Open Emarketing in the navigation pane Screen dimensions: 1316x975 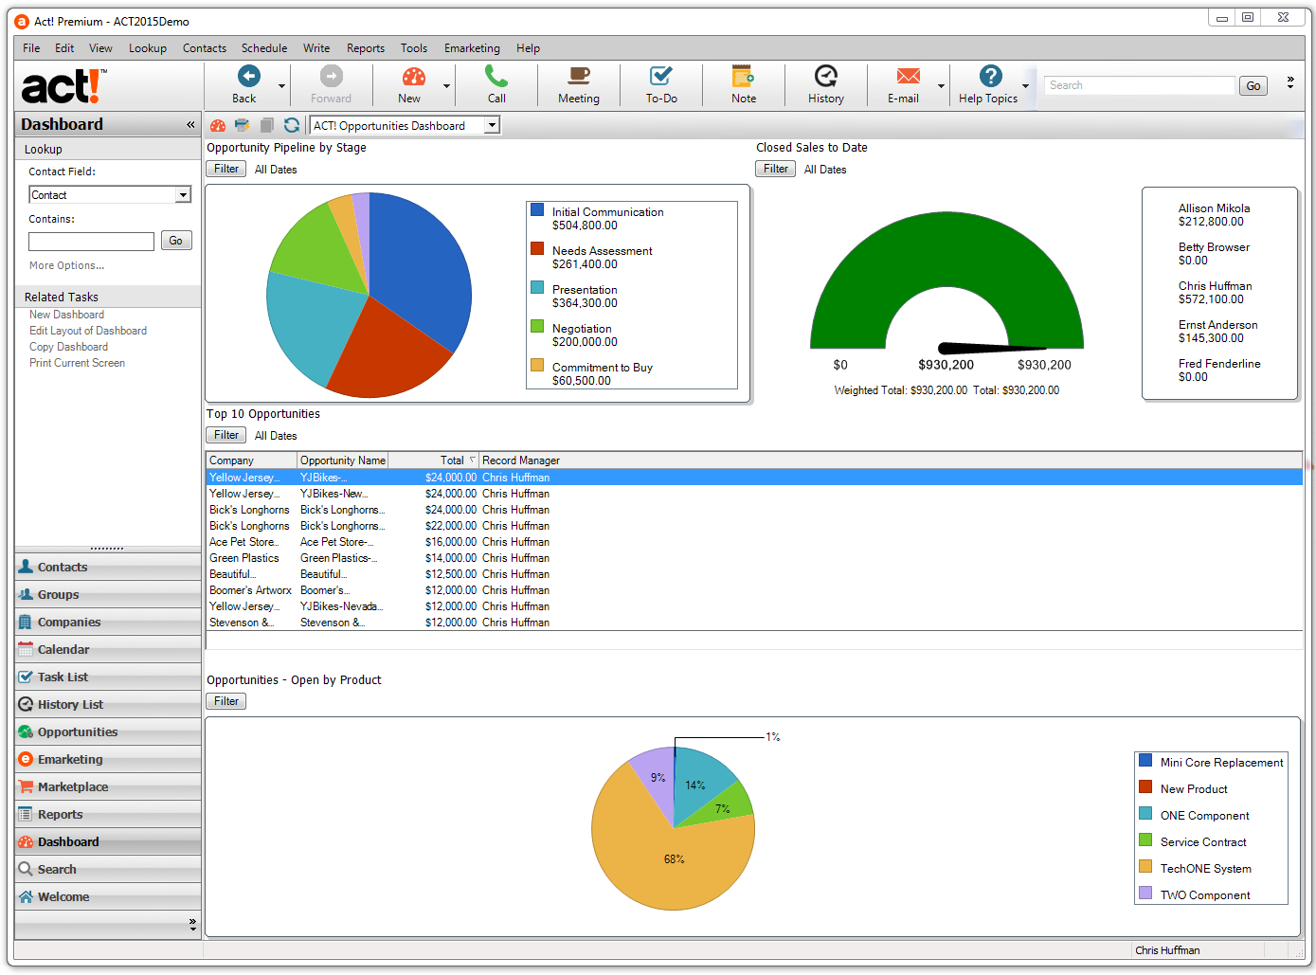point(107,759)
